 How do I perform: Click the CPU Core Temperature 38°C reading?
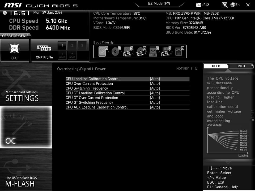pyautogui.click(x=117, y=13)
